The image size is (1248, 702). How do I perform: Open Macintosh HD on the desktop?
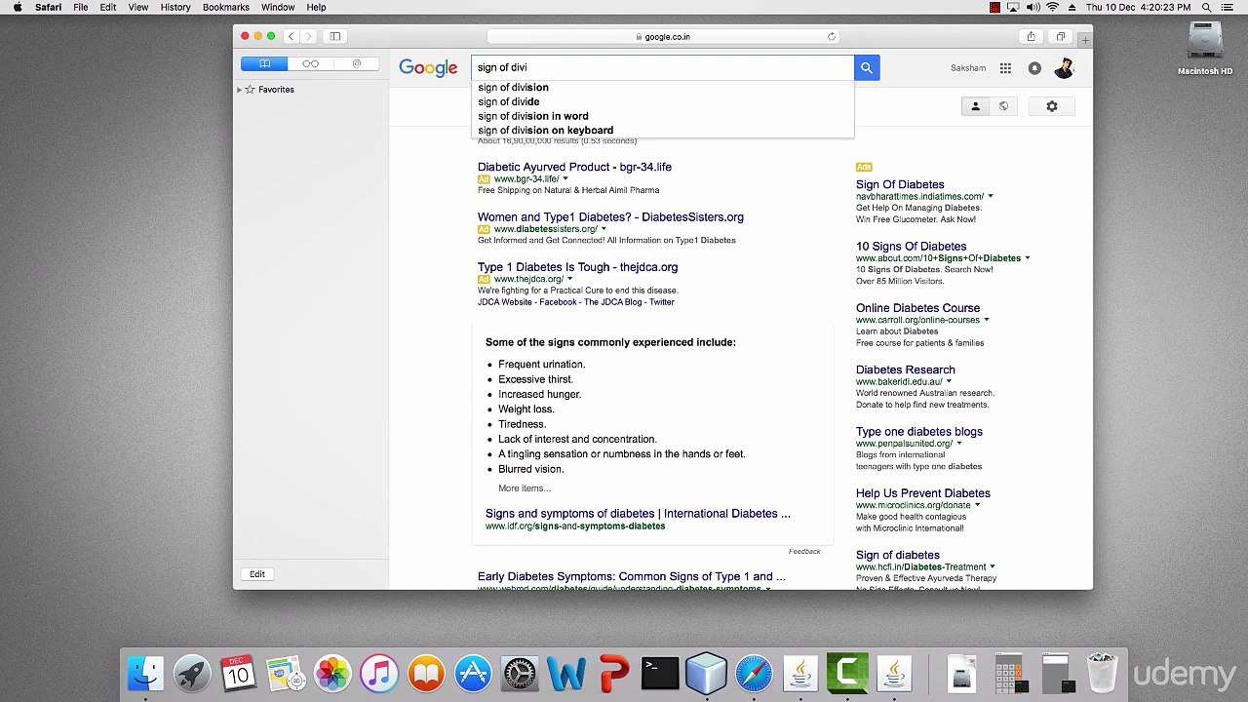1205,49
